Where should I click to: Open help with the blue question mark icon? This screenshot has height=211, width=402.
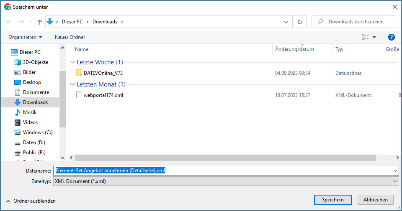point(392,37)
